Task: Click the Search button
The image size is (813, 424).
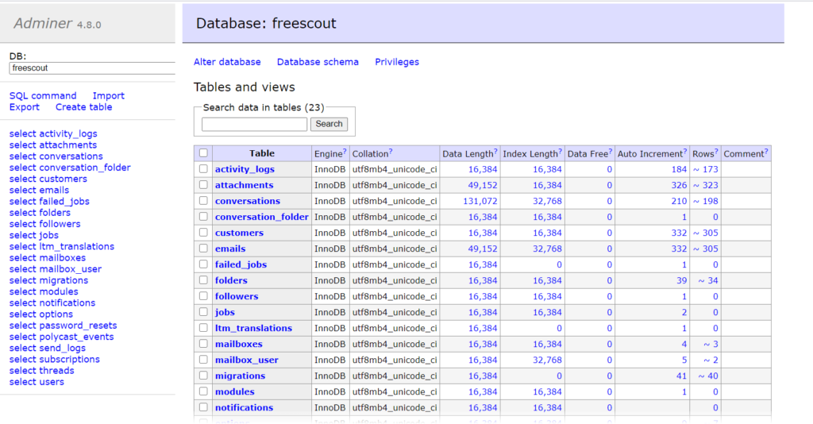Action: tap(329, 124)
